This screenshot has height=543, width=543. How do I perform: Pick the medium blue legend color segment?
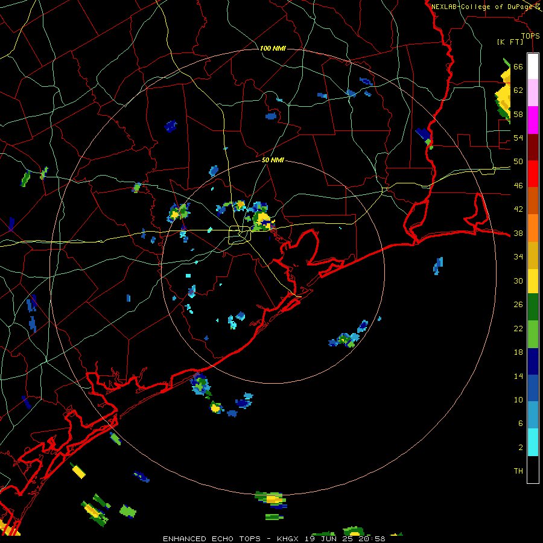pos(533,388)
